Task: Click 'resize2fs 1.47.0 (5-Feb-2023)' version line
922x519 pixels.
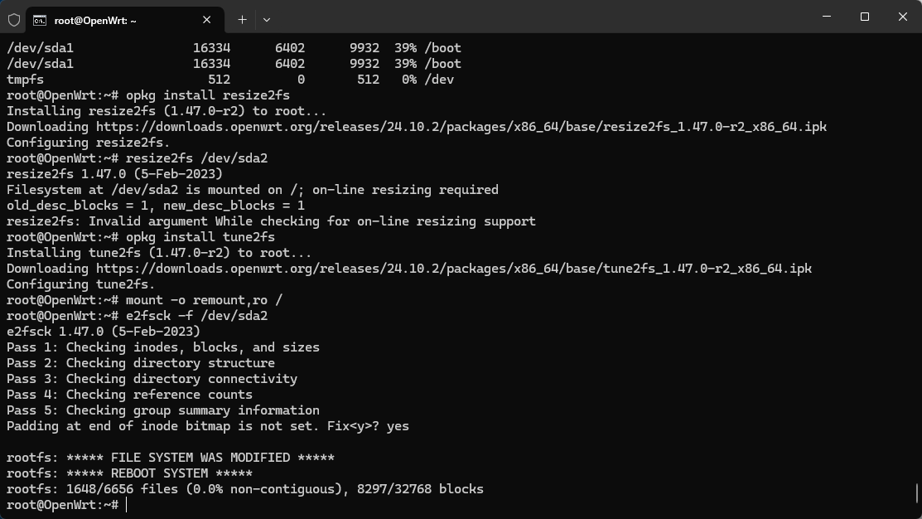Action: tap(114, 174)
